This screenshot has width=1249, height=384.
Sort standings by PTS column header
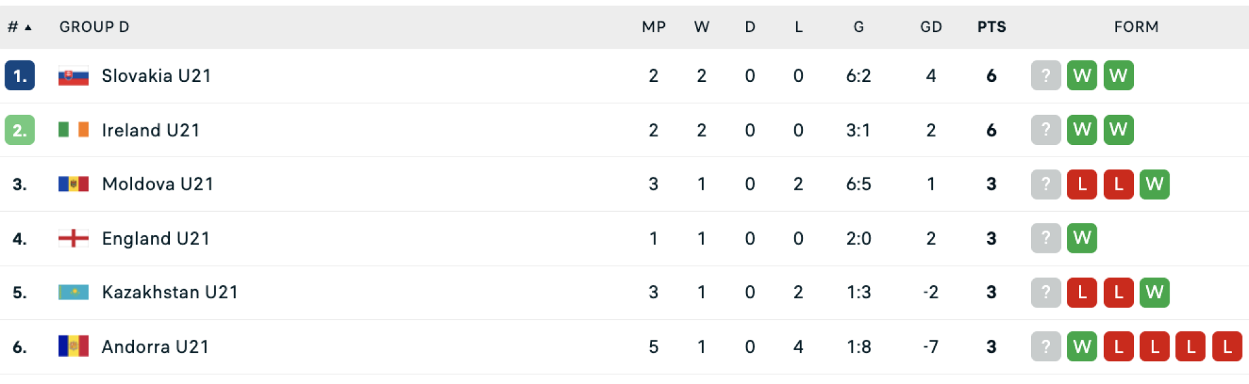pos(991,27)
